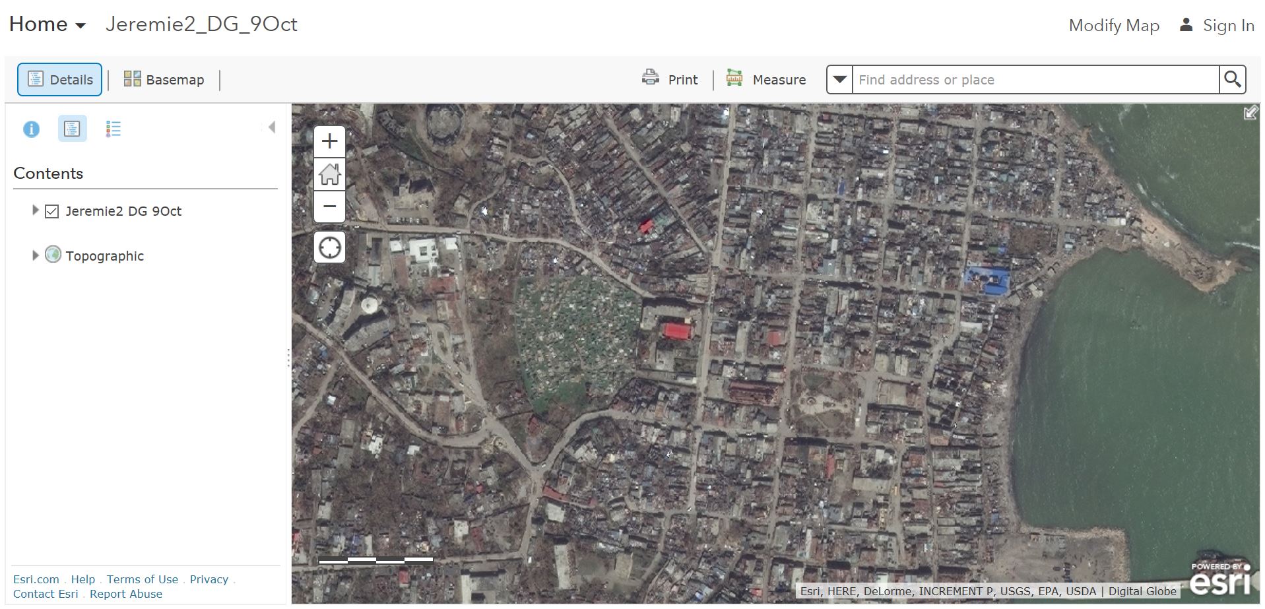Viewport: 1265px width, 609px height.
Task: Click the Topographic basemap globe icon
Action: (x=53, y=254)
